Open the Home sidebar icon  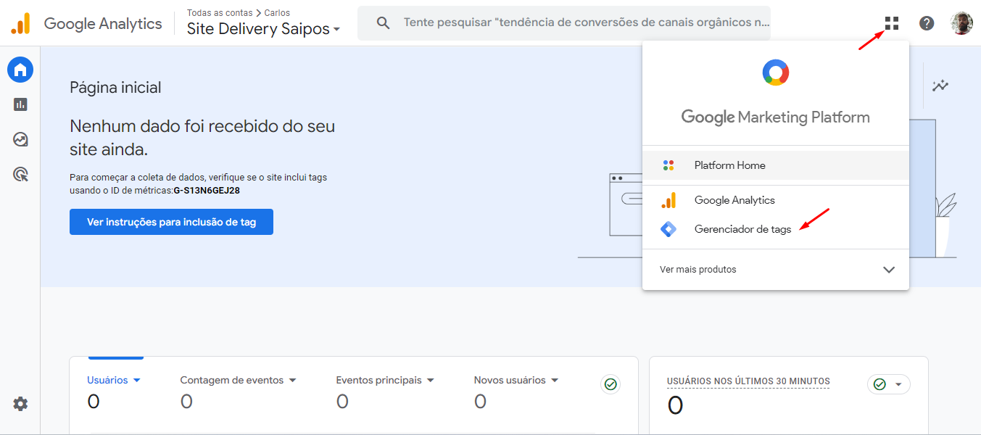tap(20, 70)
